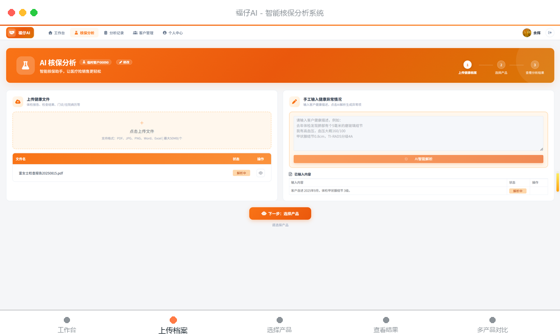The image size is (560, 336).
Task: Minimize the window with the yellow button
Action: (x=22, y=13)
